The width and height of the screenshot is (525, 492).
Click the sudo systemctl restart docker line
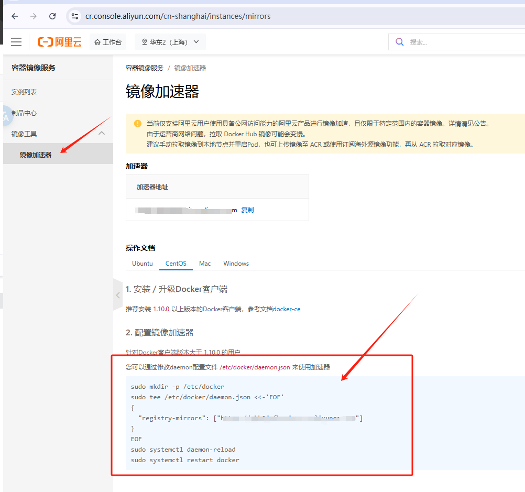[x=185, y=460]
